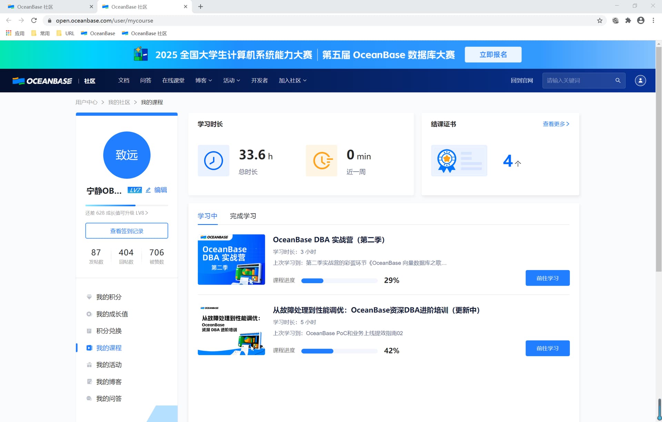Click the 查看更多 certificates link

click(x=555, y=124)
